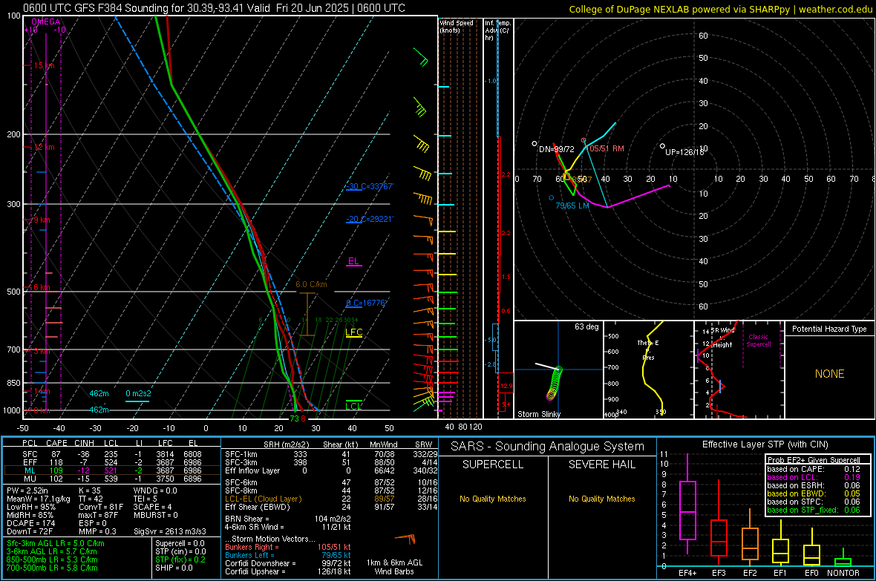This screenshot has width=876, height=581.
Task: Click the Theta-E v. Pres inset plot
Action: click(648, 370)
